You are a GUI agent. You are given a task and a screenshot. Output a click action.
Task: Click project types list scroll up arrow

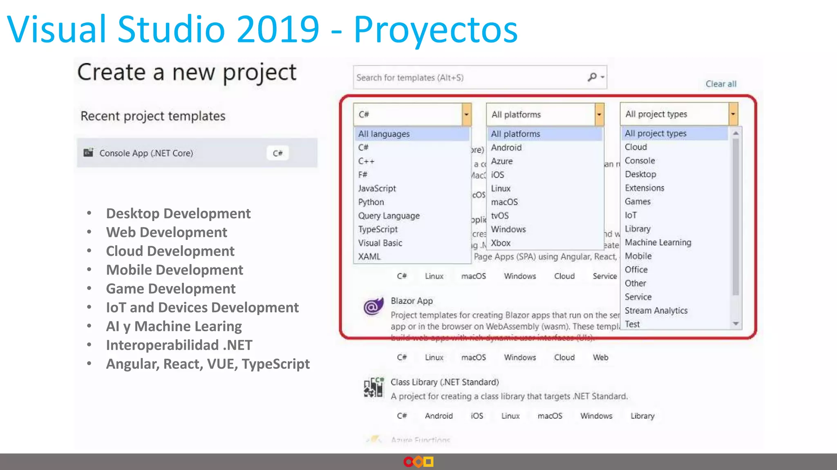[736, 133]
